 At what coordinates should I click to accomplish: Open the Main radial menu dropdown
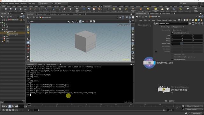tap(62, 4)
